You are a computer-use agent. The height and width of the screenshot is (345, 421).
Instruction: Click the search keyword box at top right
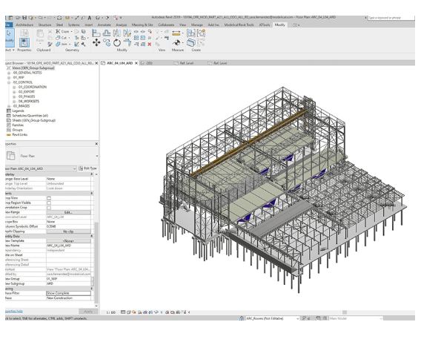click(391, 18)
